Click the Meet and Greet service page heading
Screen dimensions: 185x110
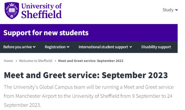(86, 75)
